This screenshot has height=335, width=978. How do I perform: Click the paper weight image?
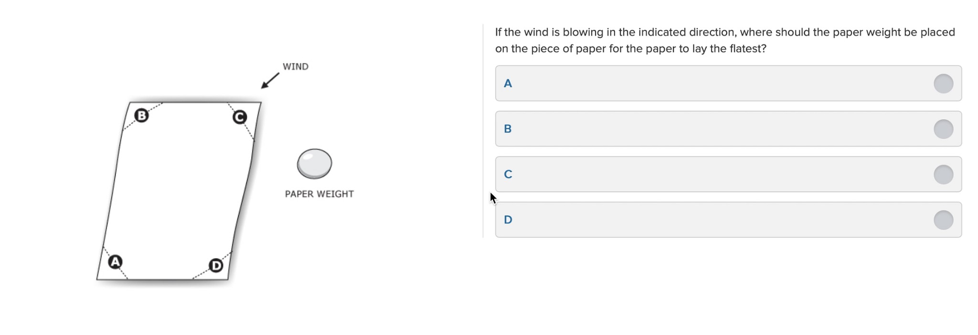click(x=314, y=164)
